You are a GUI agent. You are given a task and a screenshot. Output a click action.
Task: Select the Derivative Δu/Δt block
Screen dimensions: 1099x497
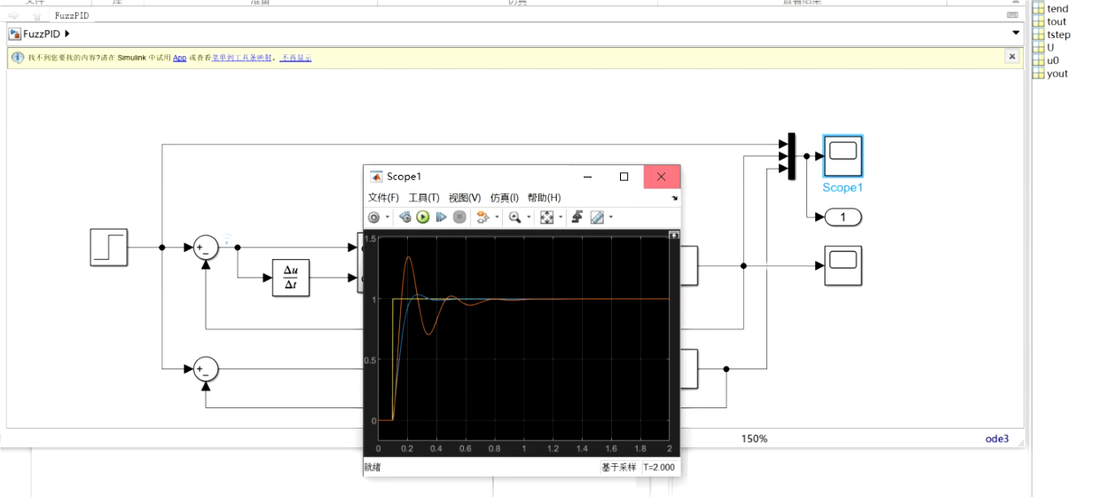point(291,278)
